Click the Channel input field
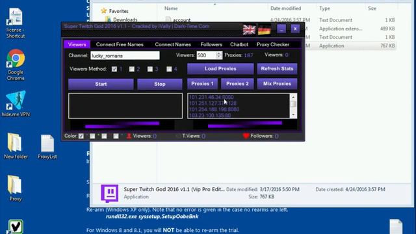The height and width of the screenshot is (234, 416). coord(125,55)
